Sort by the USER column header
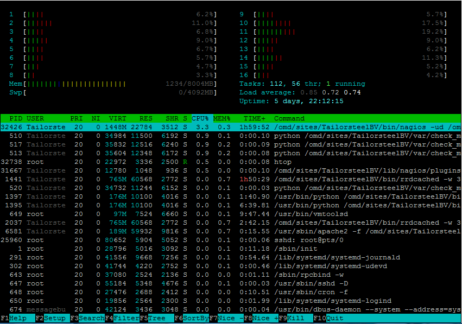This screenshot has width=462, height=324. pyautogui.click(x=35, y=118)
